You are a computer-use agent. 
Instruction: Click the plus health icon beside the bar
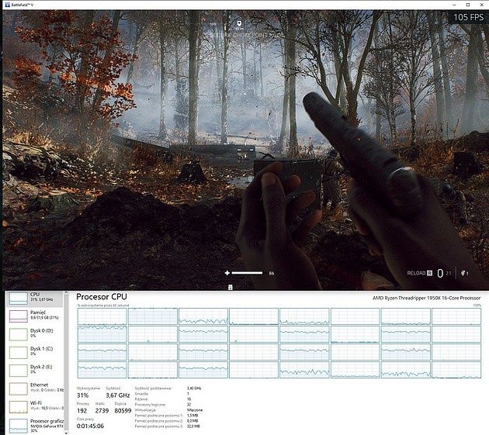pyautogui.click(x=227, y=273)
